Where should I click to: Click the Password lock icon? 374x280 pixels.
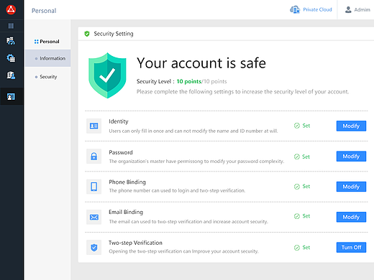[93, 157]
